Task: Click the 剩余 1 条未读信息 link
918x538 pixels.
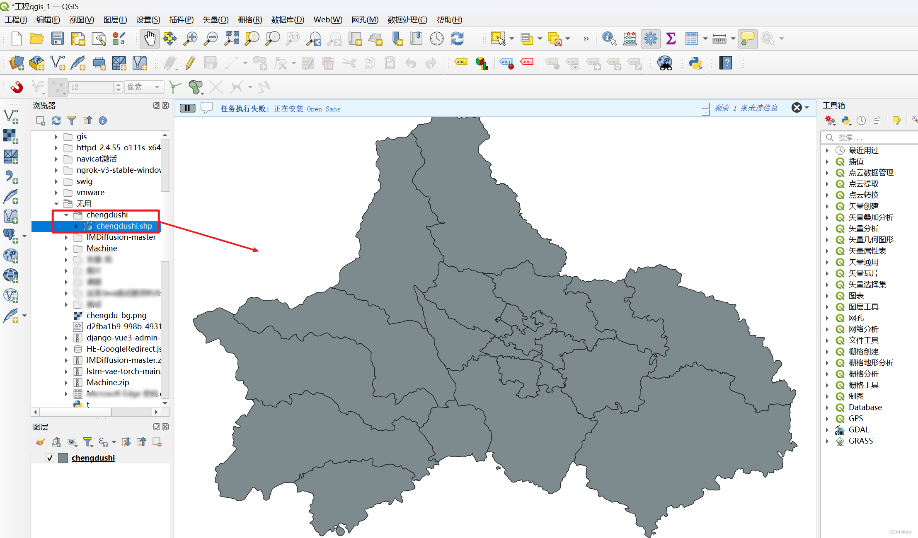Action: (746, 109)
